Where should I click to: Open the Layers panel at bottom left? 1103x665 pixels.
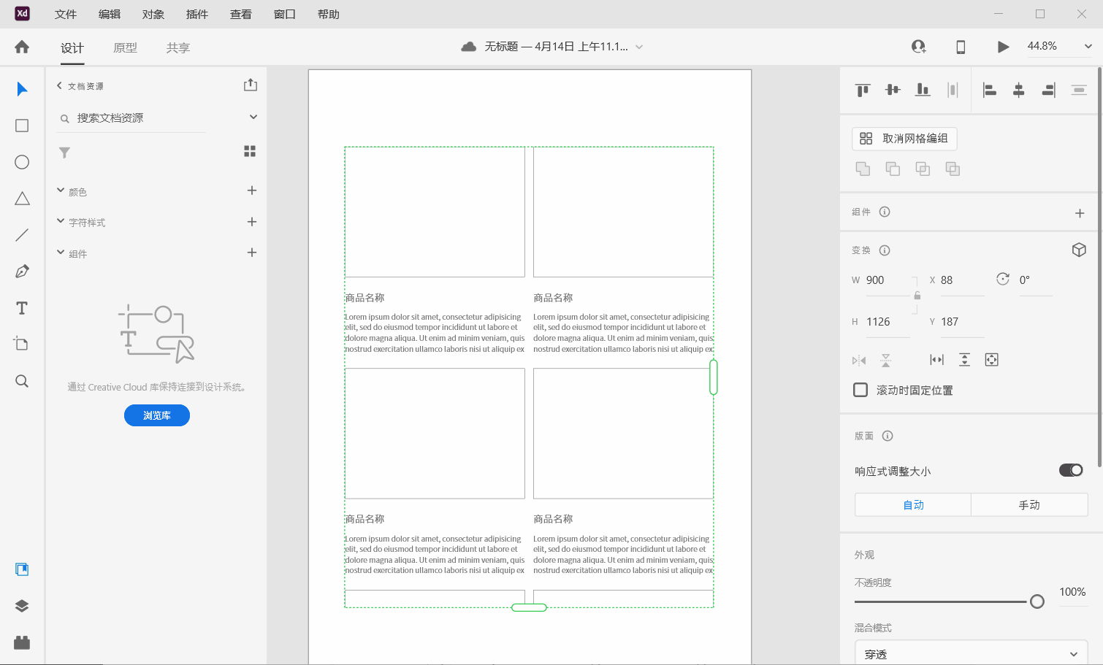(x=21, y=605)
